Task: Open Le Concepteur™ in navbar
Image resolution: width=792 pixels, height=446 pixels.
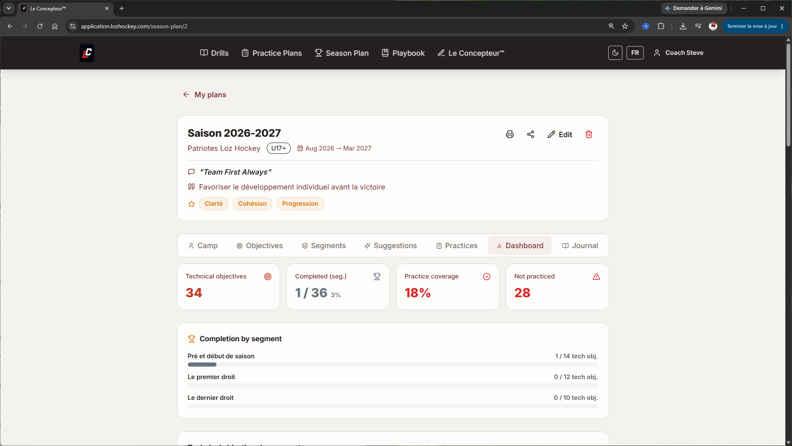Action: click(x=471, y=53)
